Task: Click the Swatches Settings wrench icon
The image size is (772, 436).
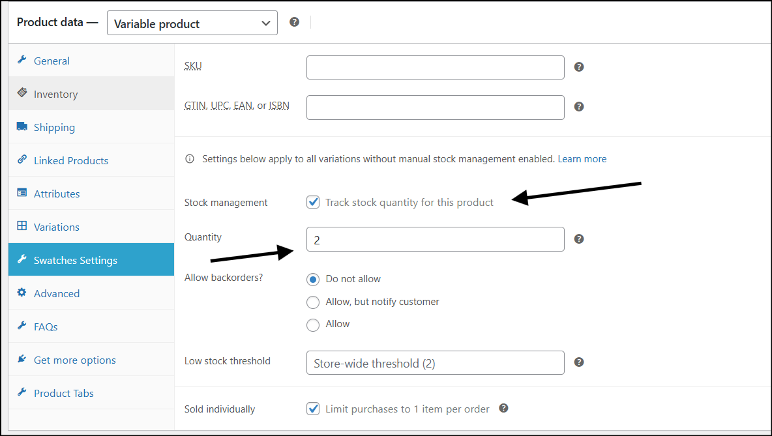Action: (22, 259)
